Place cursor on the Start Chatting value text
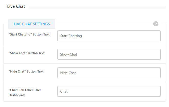The height and width of the screenshot is (107, 169). pyautogui.click(x=71, y=36)
